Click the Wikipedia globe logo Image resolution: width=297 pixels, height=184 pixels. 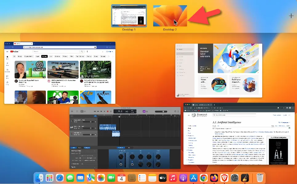194,115
